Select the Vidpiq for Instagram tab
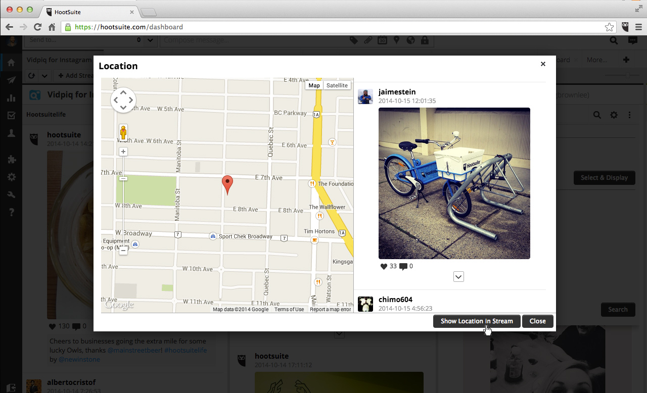The height and width of the screenshot is (393, 647). (x=59, y=60)
